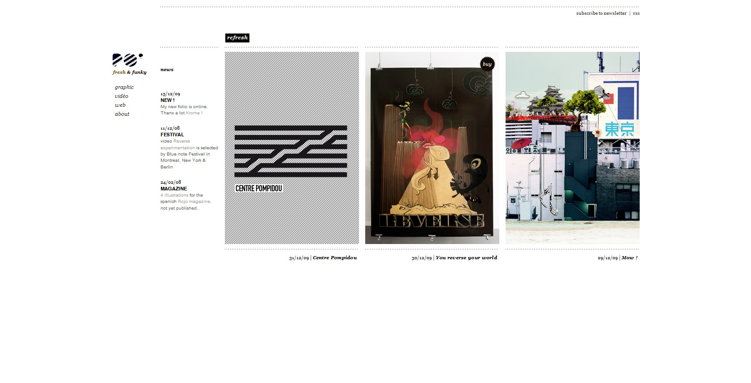The image size is (751, 383).
Task: Click the Krome link in news
Action: tap(193, 113)
